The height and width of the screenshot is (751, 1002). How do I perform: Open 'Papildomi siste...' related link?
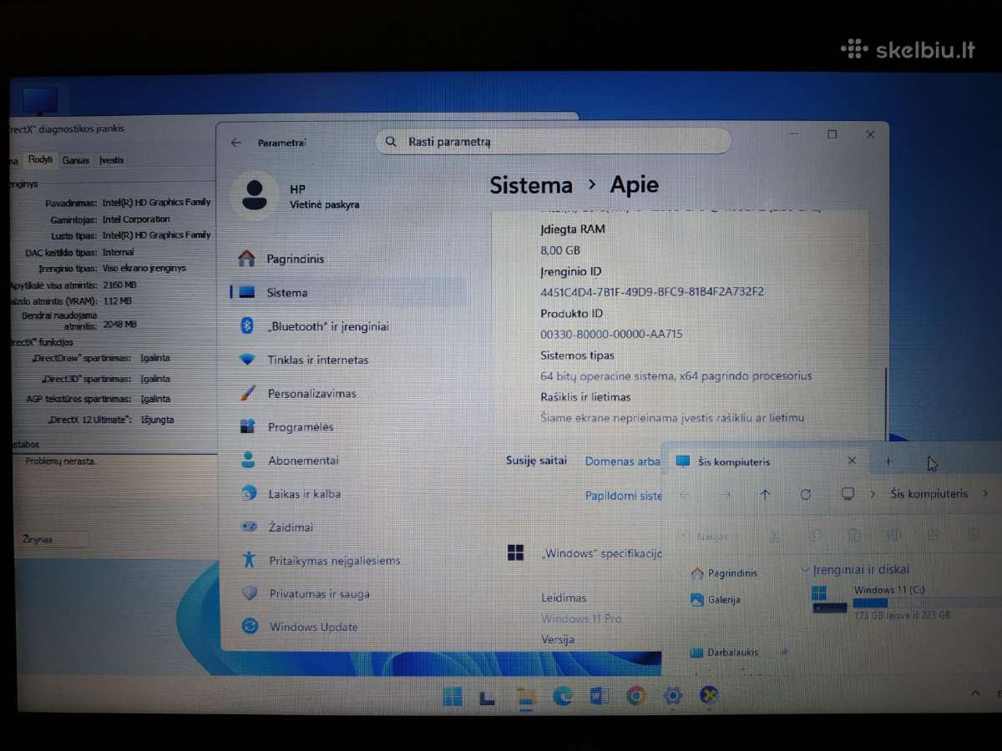623,496
